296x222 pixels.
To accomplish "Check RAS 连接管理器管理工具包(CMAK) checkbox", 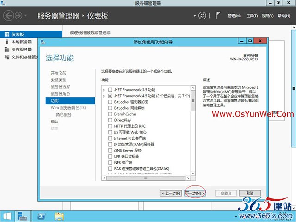I will [x=110, y=168].
